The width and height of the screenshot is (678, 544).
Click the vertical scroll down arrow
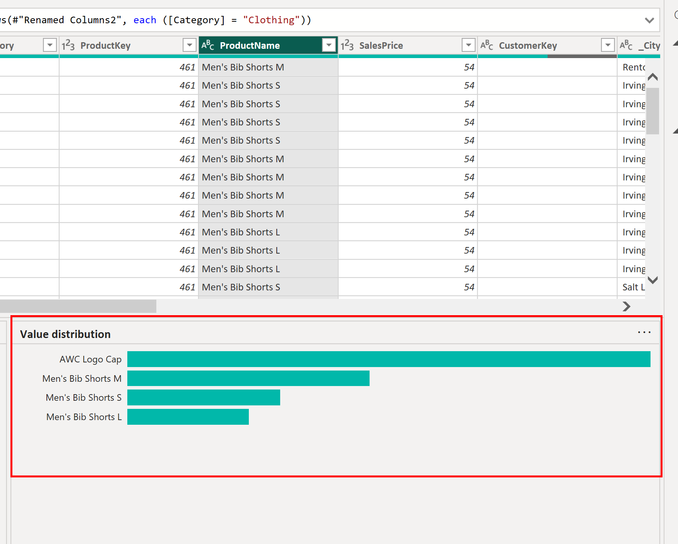[x=653, y=280]
